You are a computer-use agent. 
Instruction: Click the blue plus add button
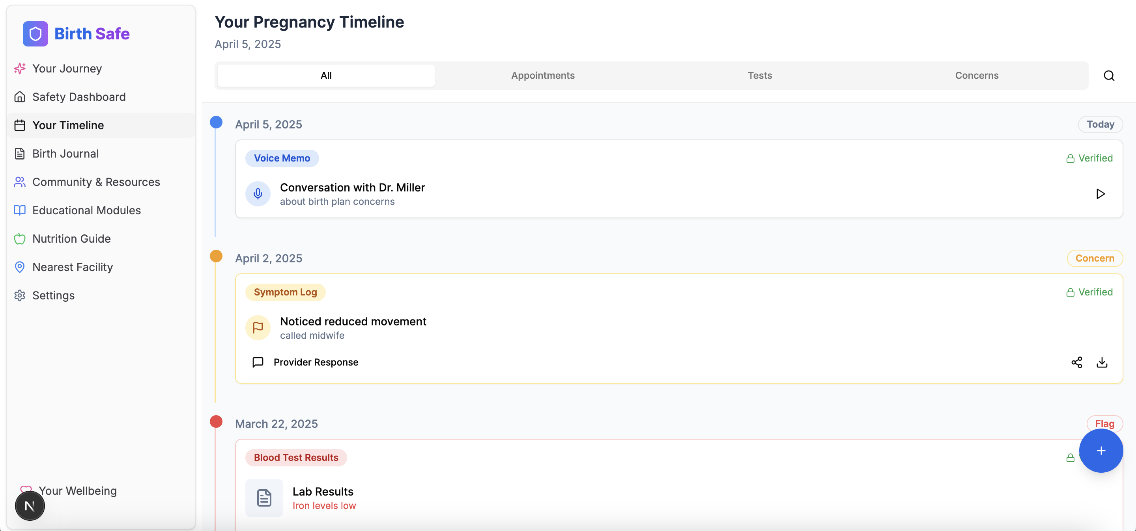pos(1101,450)
